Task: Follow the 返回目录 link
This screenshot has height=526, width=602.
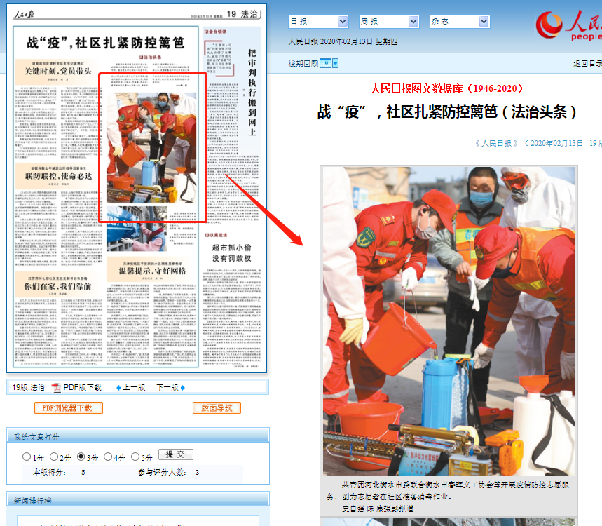Action: pos(587,64)
